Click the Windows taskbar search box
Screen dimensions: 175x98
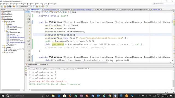(x=25, y=96)
